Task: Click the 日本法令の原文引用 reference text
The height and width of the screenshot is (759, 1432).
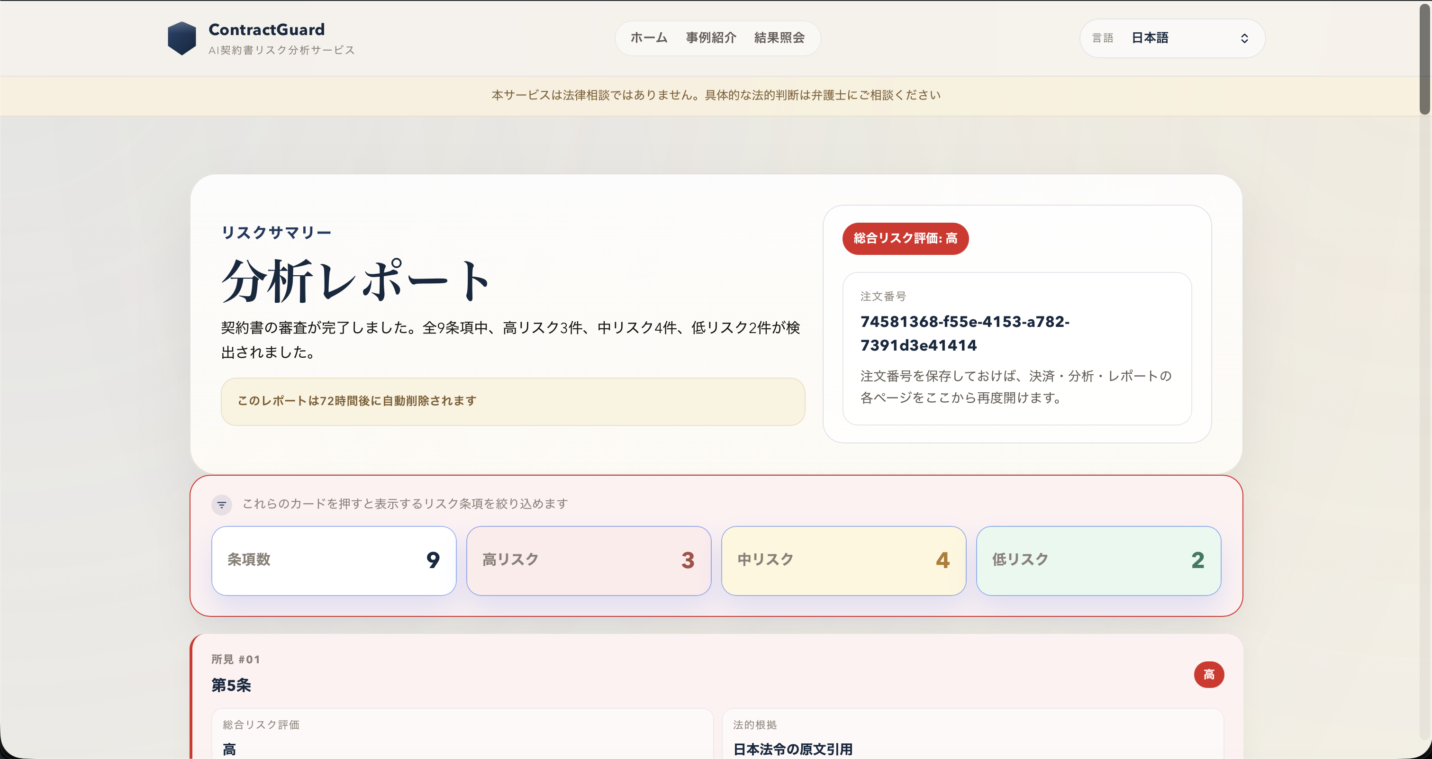Action: point(792,749)
